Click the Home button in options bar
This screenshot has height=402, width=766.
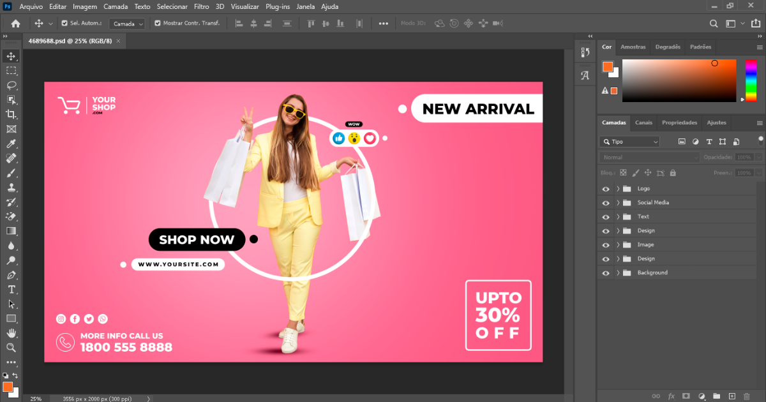[x=16, y=24]
